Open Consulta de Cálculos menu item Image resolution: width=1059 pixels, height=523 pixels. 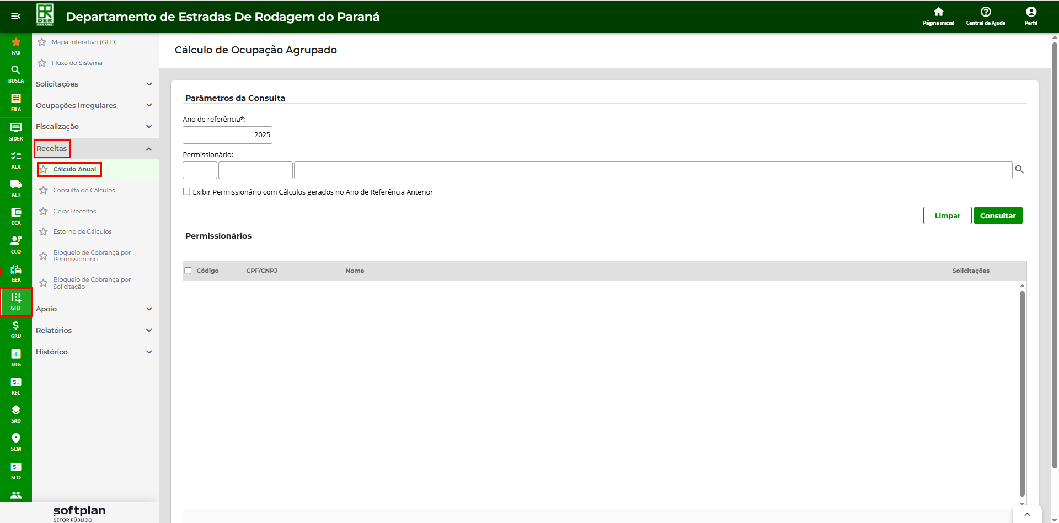pos(84,190)
